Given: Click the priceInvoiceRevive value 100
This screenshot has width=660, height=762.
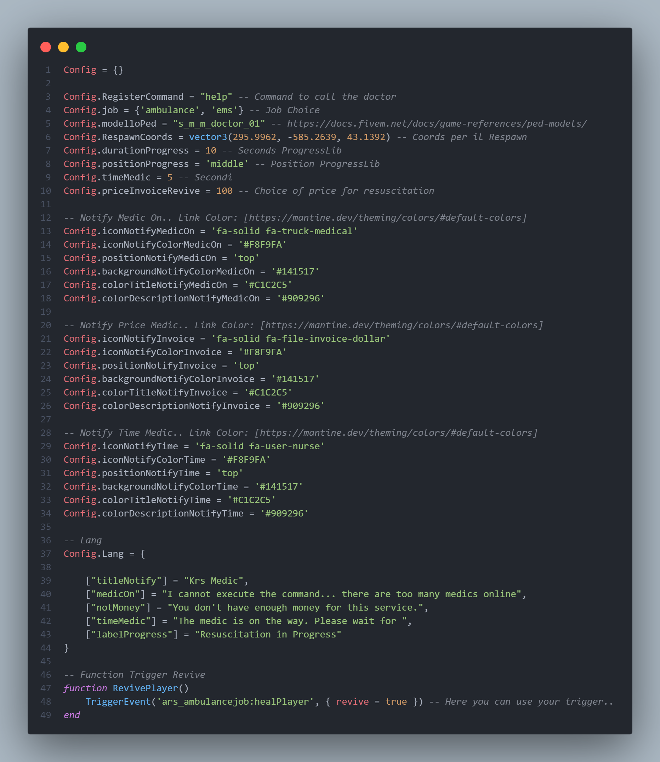Looking at the screenshot, I should (224, 191).
